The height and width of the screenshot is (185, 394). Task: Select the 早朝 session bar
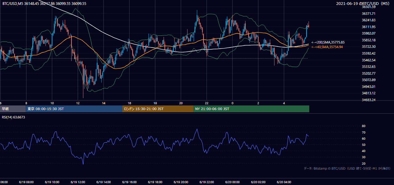[x=13, y=109]
